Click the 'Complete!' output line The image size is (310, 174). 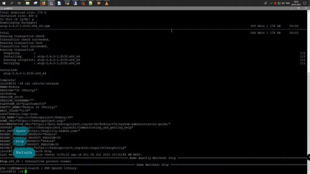point(8,80)
